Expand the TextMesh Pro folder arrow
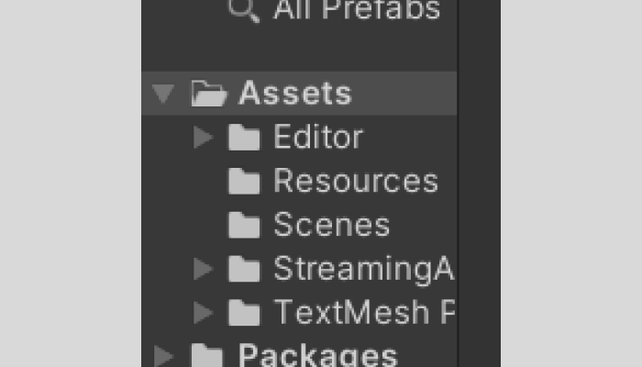 (203, 314)
